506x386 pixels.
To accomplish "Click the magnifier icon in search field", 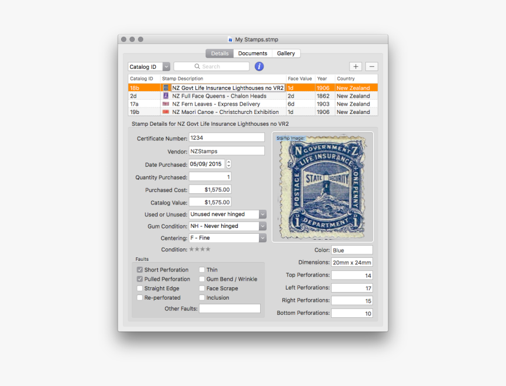I will pyautogui.click(x=197, y=66).
